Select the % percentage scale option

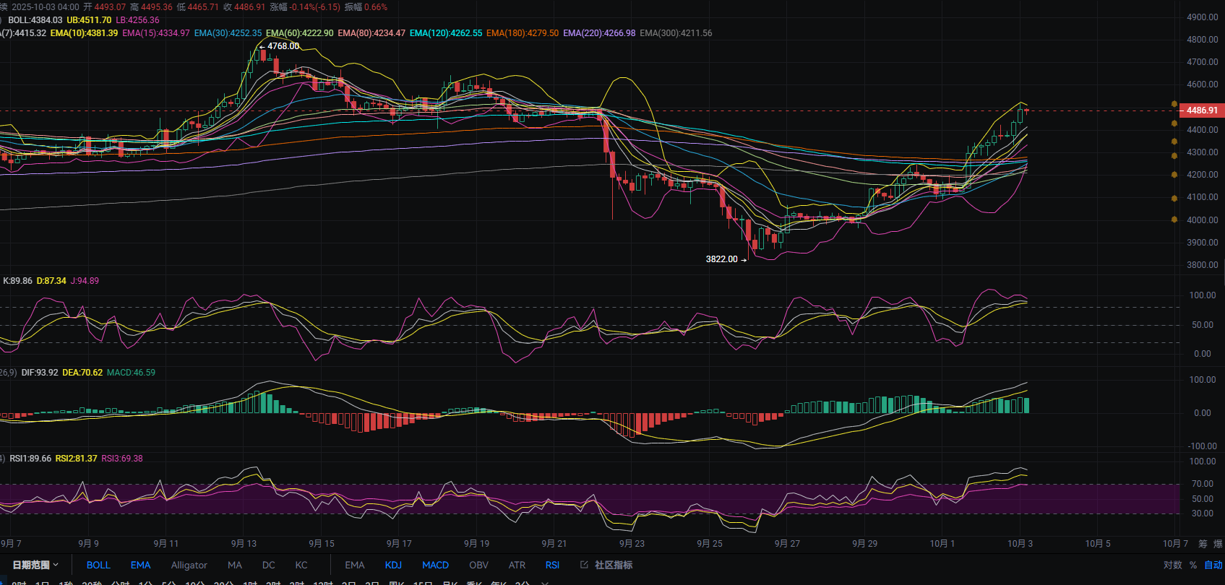pyautogui.click(x=1193, y=565)
